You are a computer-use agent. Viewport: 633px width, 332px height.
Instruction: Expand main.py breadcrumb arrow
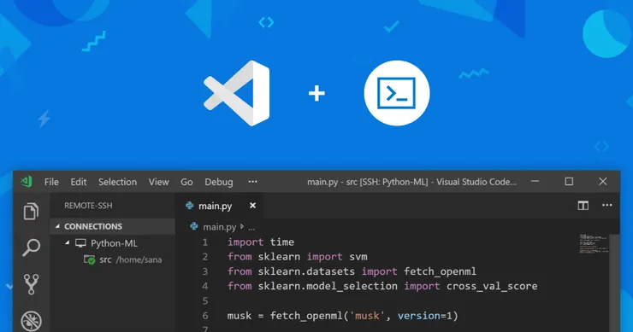(x=242, y=227)
